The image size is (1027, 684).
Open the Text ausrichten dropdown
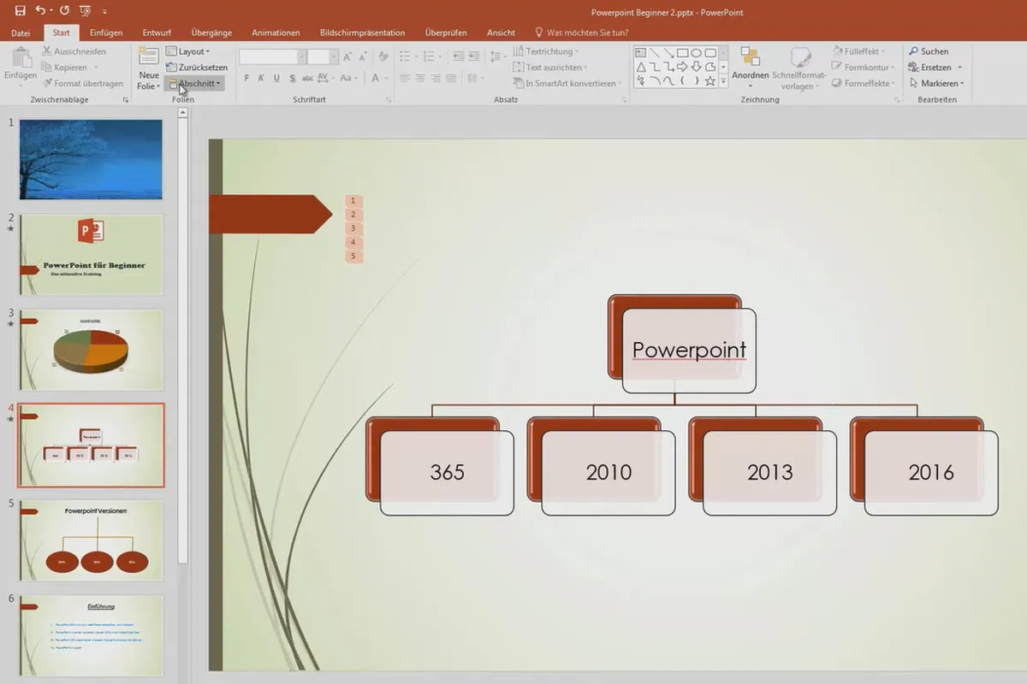pos(549,67)
